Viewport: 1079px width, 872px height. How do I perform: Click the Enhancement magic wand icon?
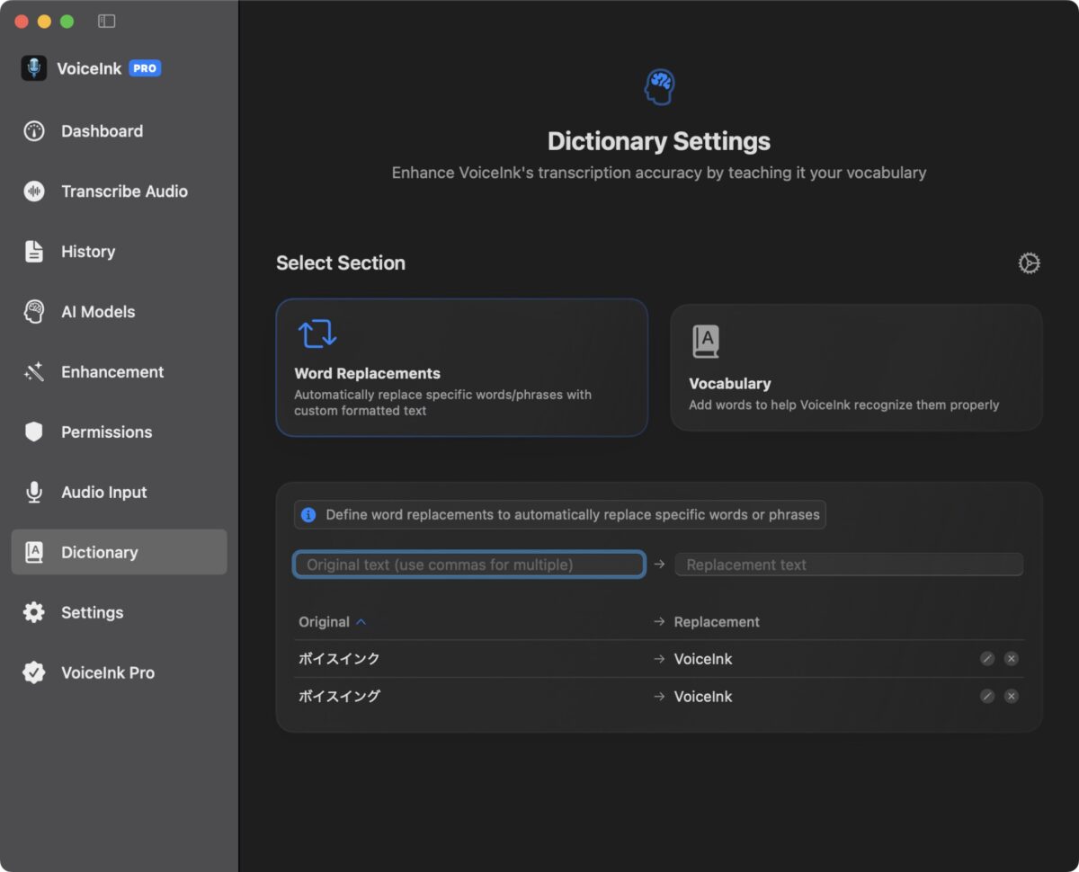[x=34, y=372]
